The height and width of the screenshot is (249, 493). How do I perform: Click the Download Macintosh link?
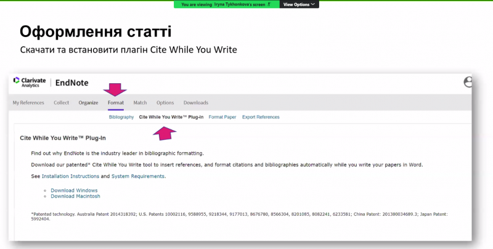(x=75, y=196)
